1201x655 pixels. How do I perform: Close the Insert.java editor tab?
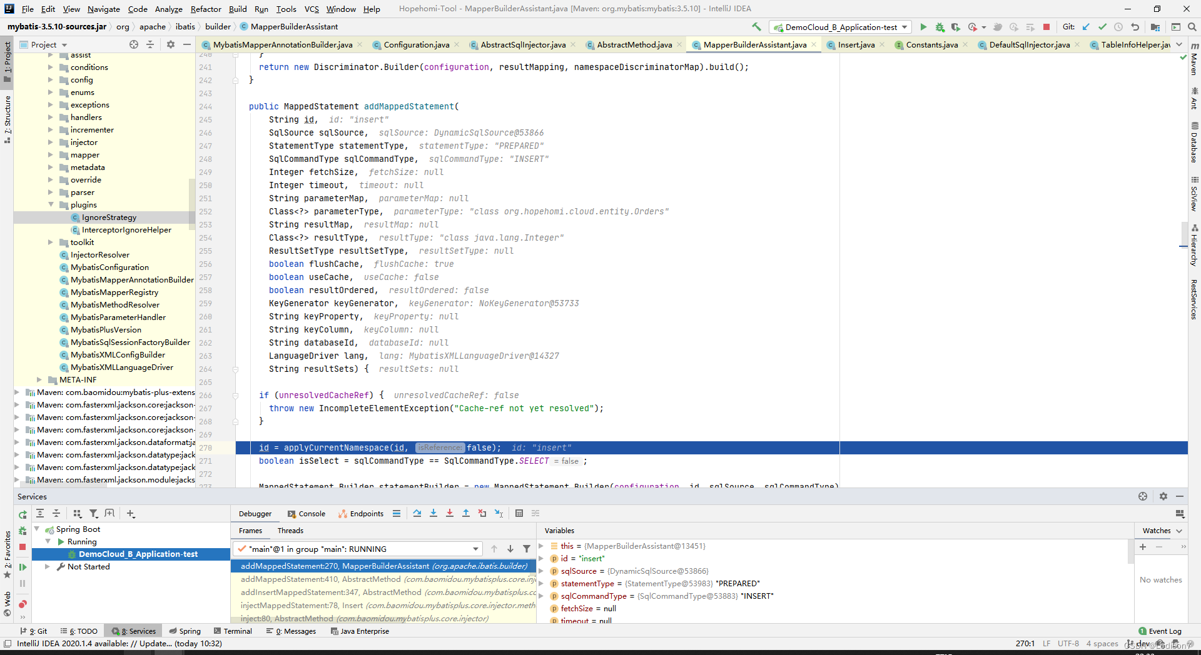click(x=882, y=44)
